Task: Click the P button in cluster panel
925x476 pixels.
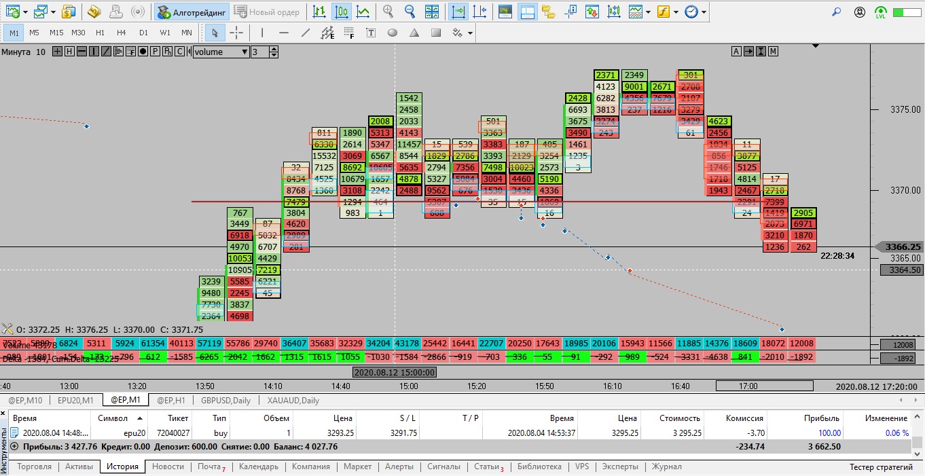Action: (x=155, y=52)
